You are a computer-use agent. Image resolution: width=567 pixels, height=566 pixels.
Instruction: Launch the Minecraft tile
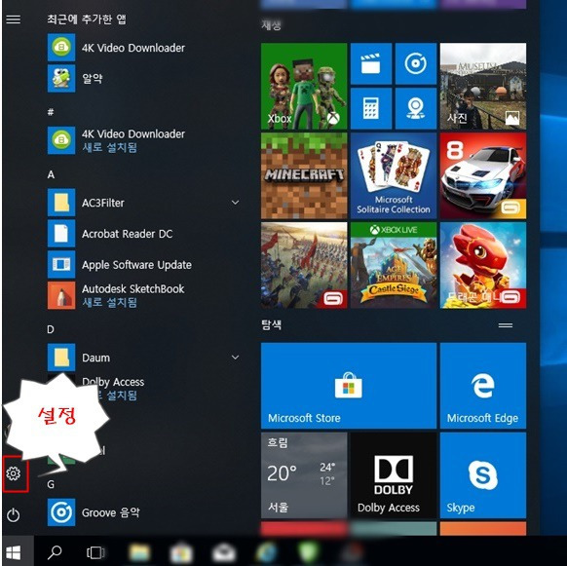tap(304, 175)
